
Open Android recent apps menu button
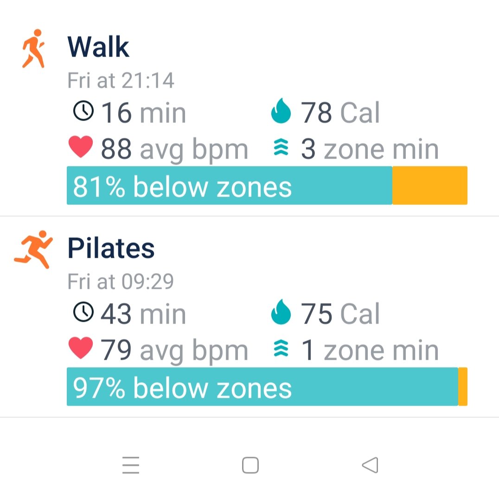click(x=131, y=465)
